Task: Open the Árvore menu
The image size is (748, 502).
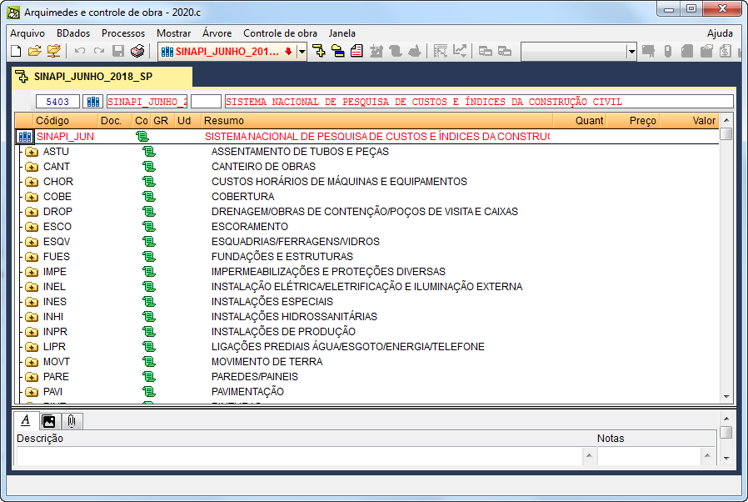Action: click(x=217, y=33)
